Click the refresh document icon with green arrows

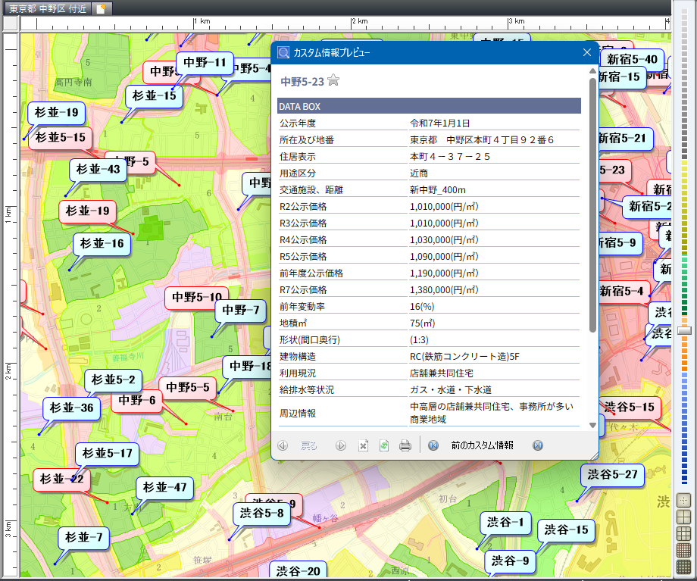click(x=384, y=445)
